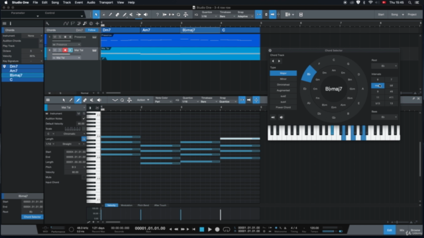Open the Audio menu
The image size is (424, 238).
click(x=91, y=3)
